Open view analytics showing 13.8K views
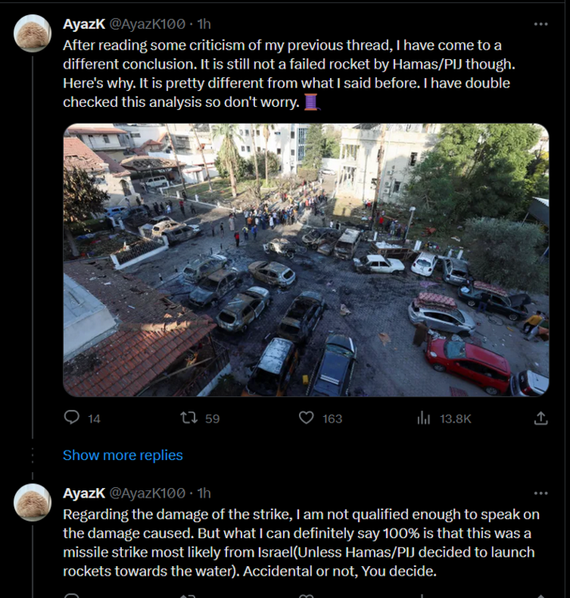This screenshot has height=598, width=570. coord(424,418)
